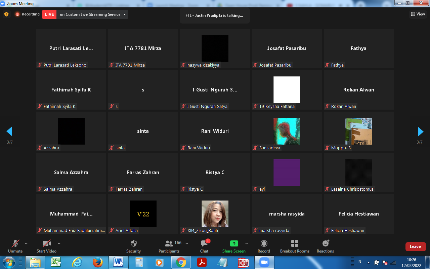
Task: Click the purple ayi participant tile
Action: [287, 172]
